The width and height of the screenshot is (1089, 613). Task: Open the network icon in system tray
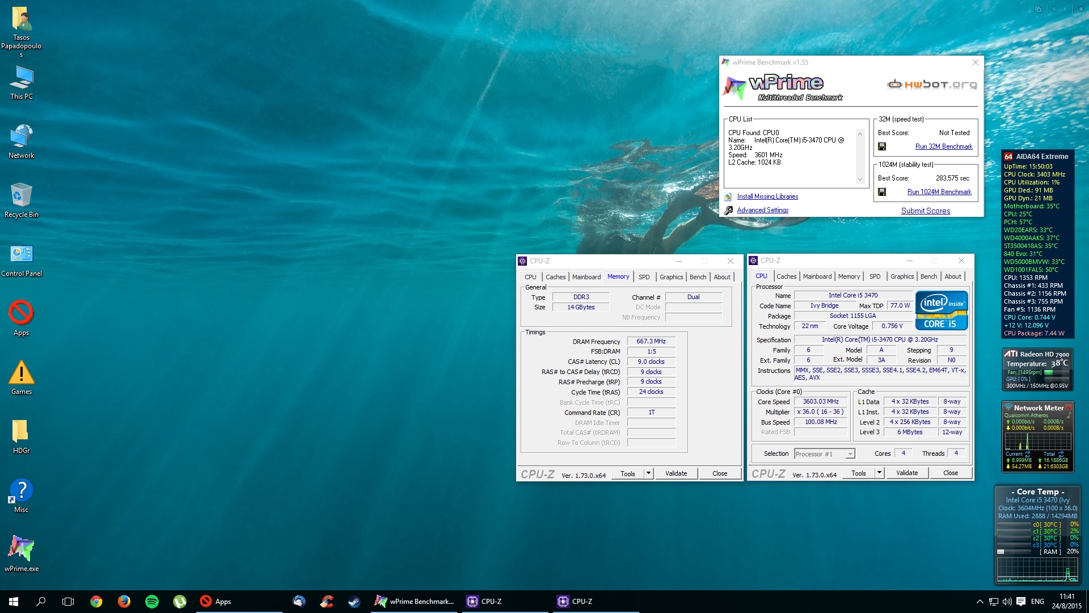pos(994,602)
